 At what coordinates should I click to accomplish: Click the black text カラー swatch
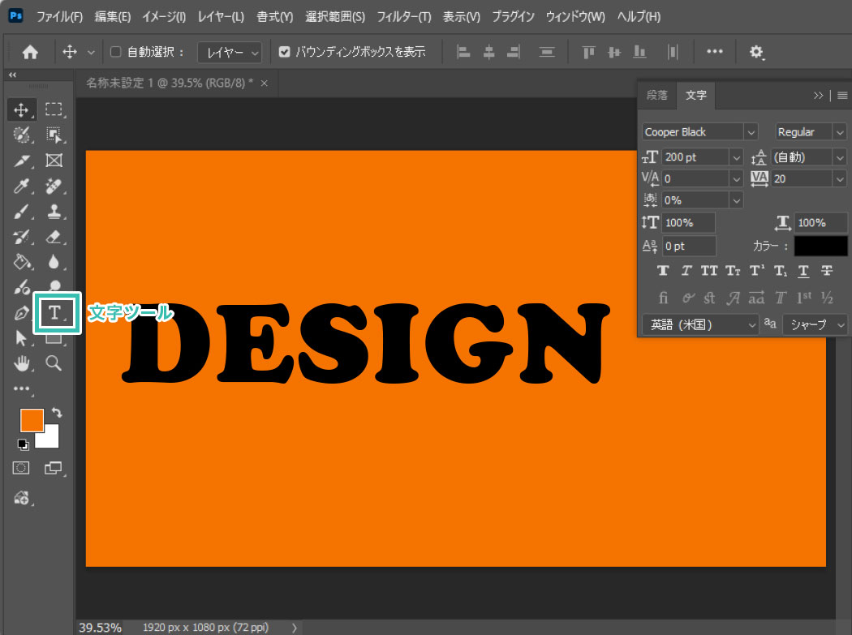(x=820, y=246)
